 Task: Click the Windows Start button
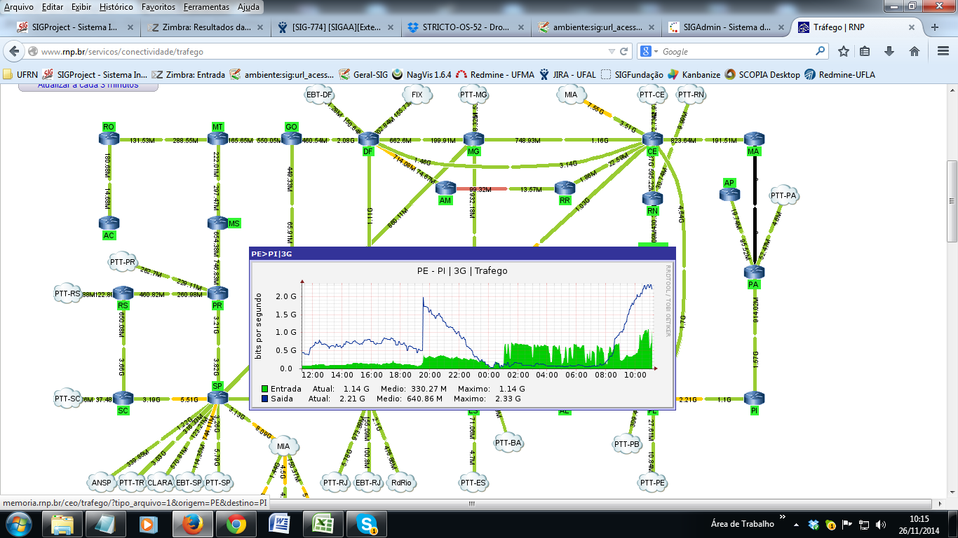point(18,524)
